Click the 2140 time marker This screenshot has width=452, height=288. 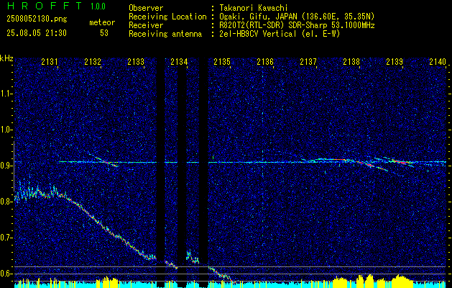[x=438, y=61]
